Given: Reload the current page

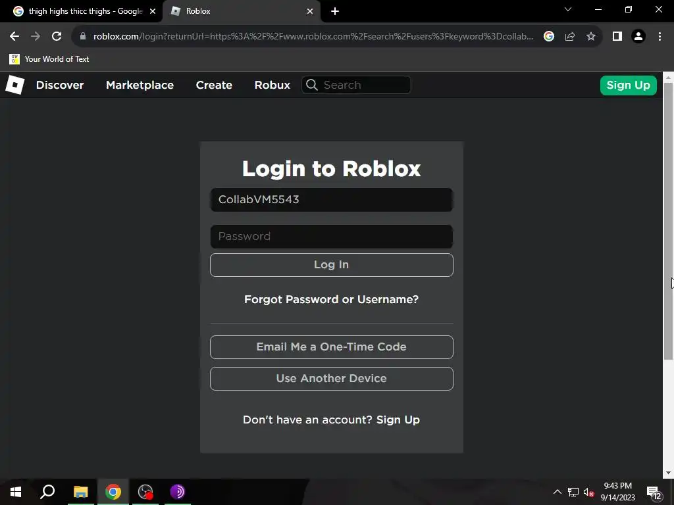Looking at the screenshot, I should pyautogui.click(x=57, y=37).
